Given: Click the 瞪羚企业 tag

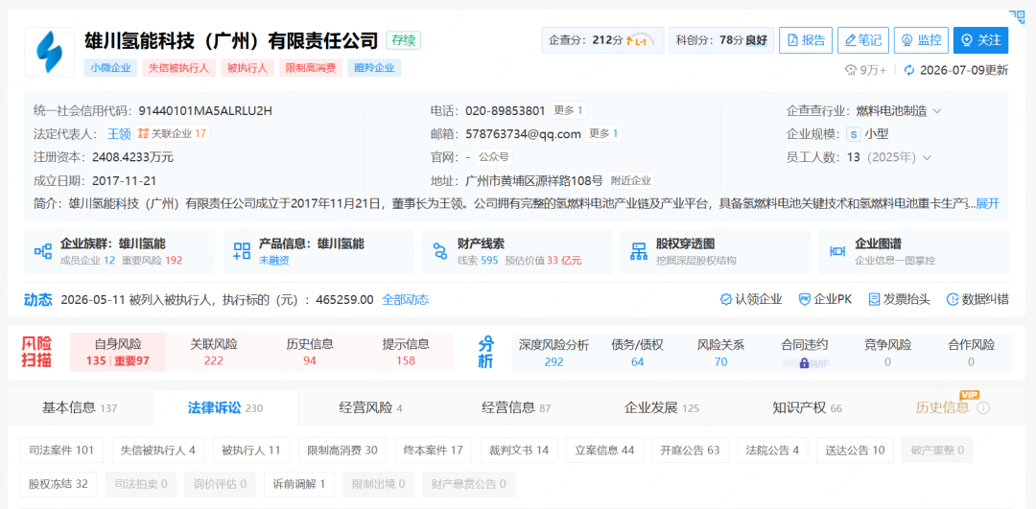Looking at the screenshot, I should coord(374,68).
